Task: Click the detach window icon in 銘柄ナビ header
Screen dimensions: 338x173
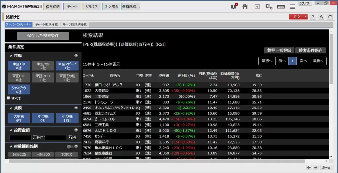Action: 330,17
